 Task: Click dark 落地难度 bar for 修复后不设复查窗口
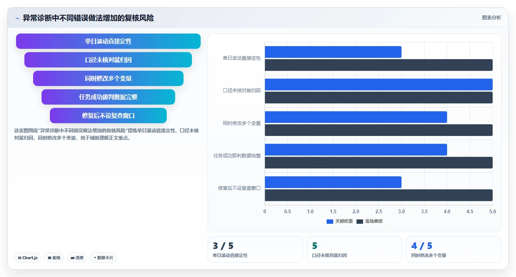point(379,195)
